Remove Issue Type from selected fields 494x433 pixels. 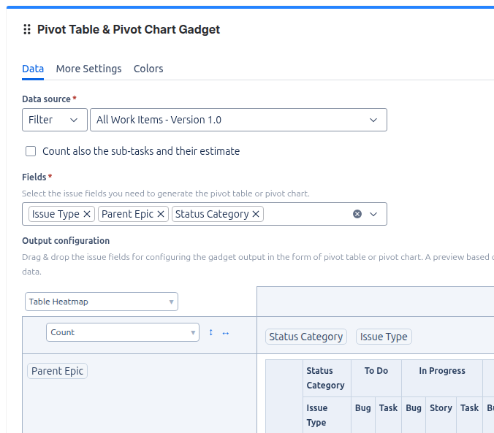pyautogui.click(x=87, y=214)
